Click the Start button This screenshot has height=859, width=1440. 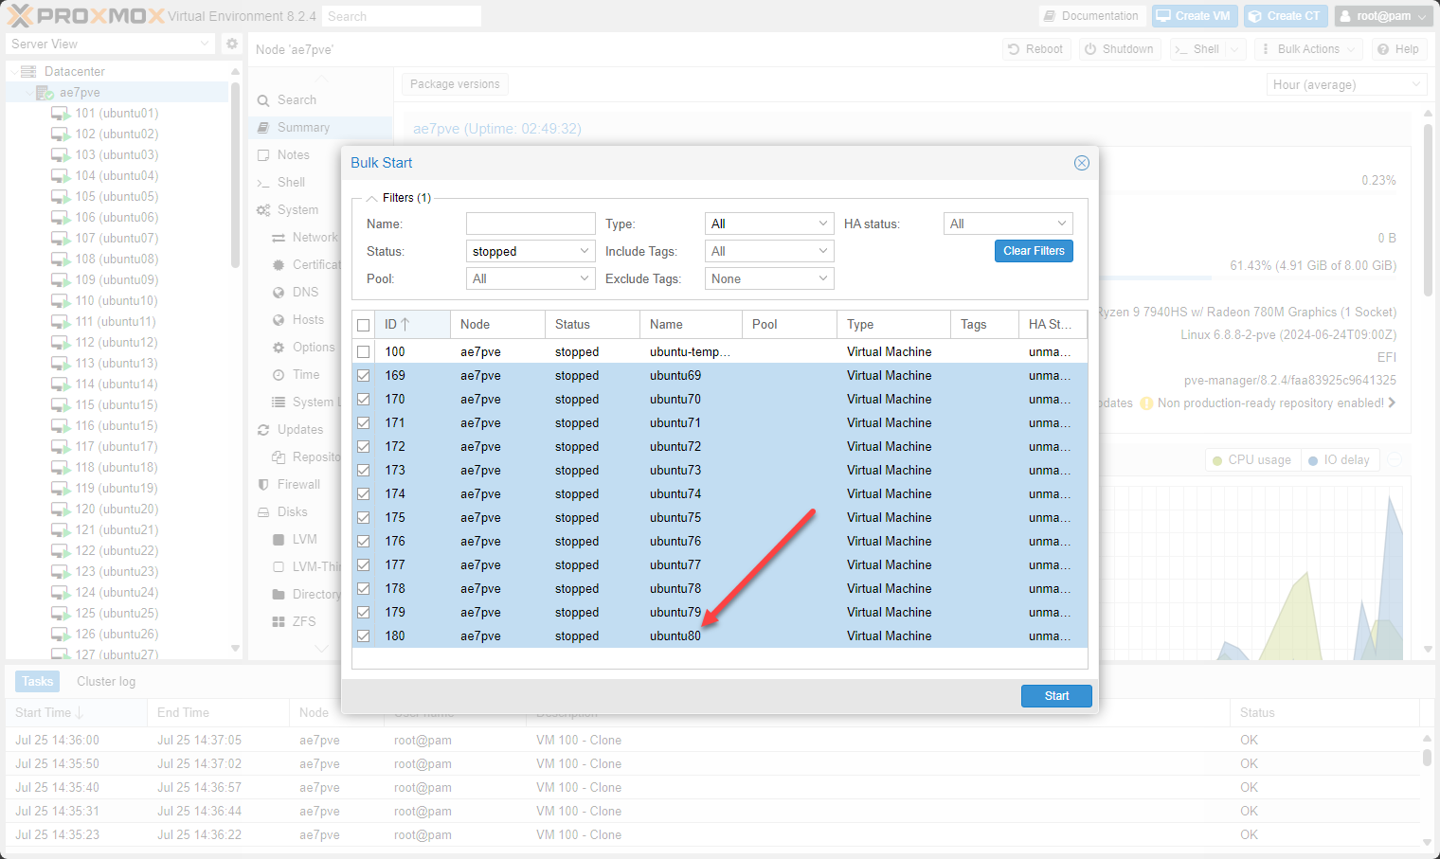pyautogui.click(x=1056, y=696)
